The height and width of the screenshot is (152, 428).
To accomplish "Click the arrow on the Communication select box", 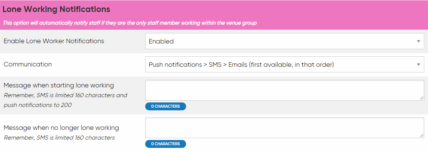I will pos(419,65).
